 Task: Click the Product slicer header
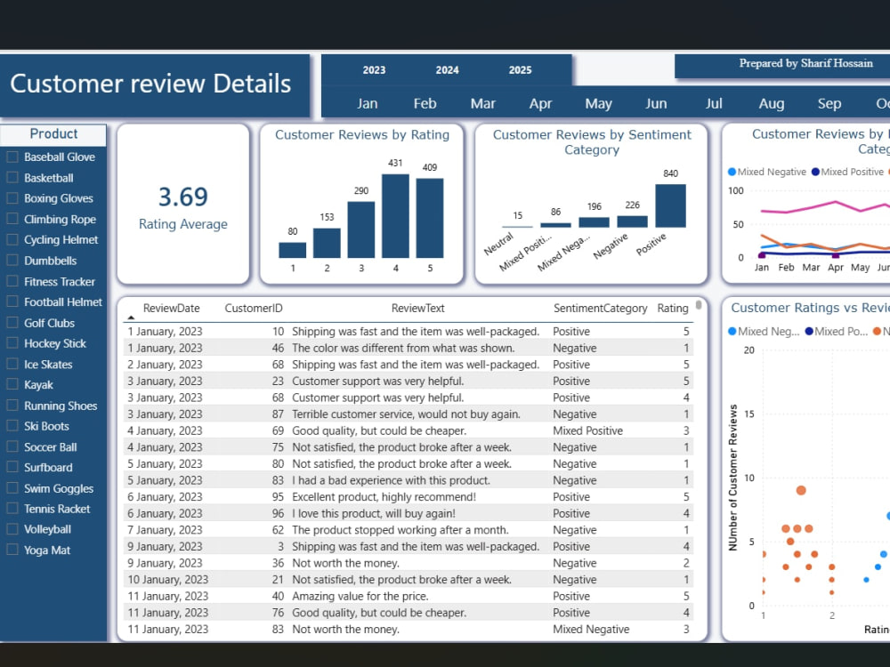pos(53,134)
